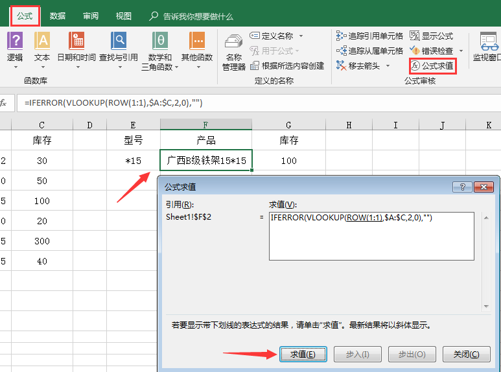The height and width of the screenshot is (372, 501).
Task: Click 求值(E) evaluate button
Action: 303,354
